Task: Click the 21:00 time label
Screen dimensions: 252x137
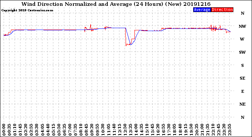Action: 202,130
